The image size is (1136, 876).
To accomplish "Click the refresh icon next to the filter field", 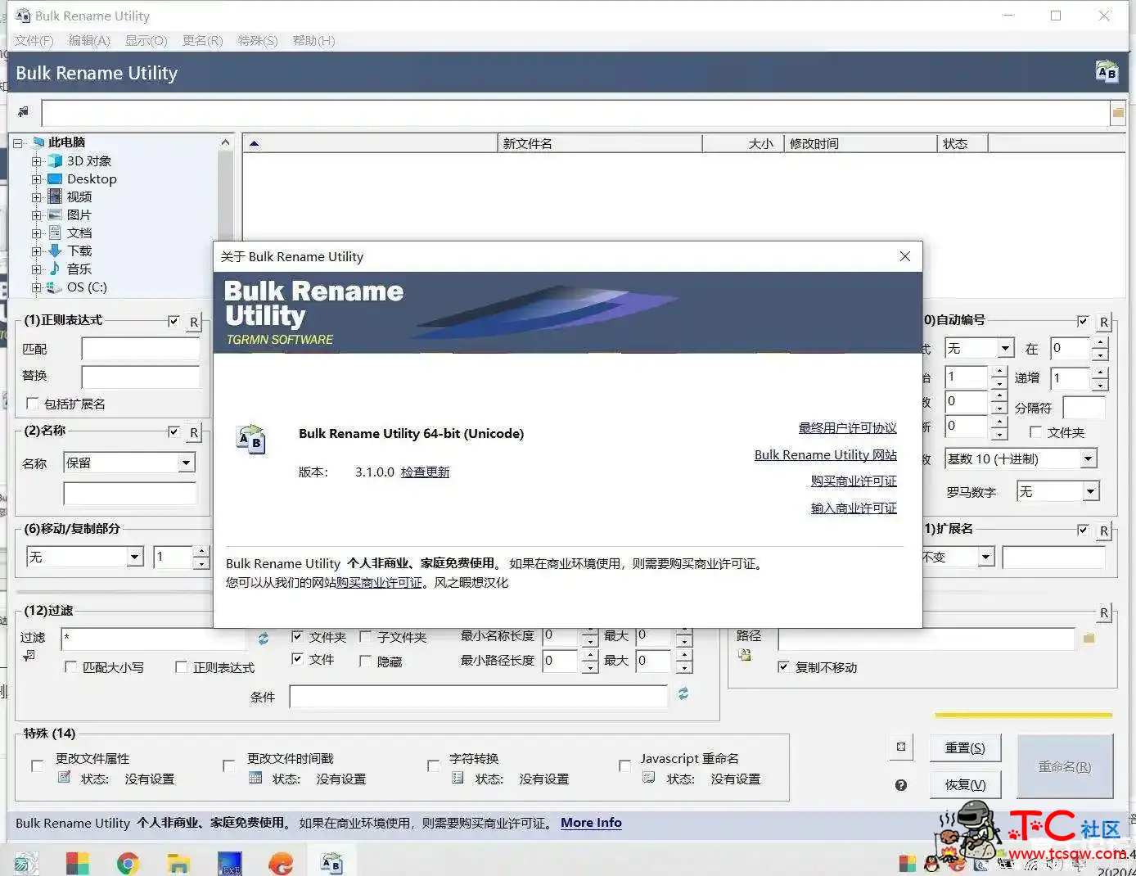I will 264,639.
